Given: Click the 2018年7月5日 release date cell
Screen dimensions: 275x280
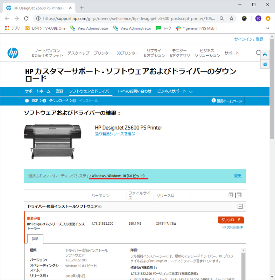Looking at the screenshot, I should (x=166, y=223).
